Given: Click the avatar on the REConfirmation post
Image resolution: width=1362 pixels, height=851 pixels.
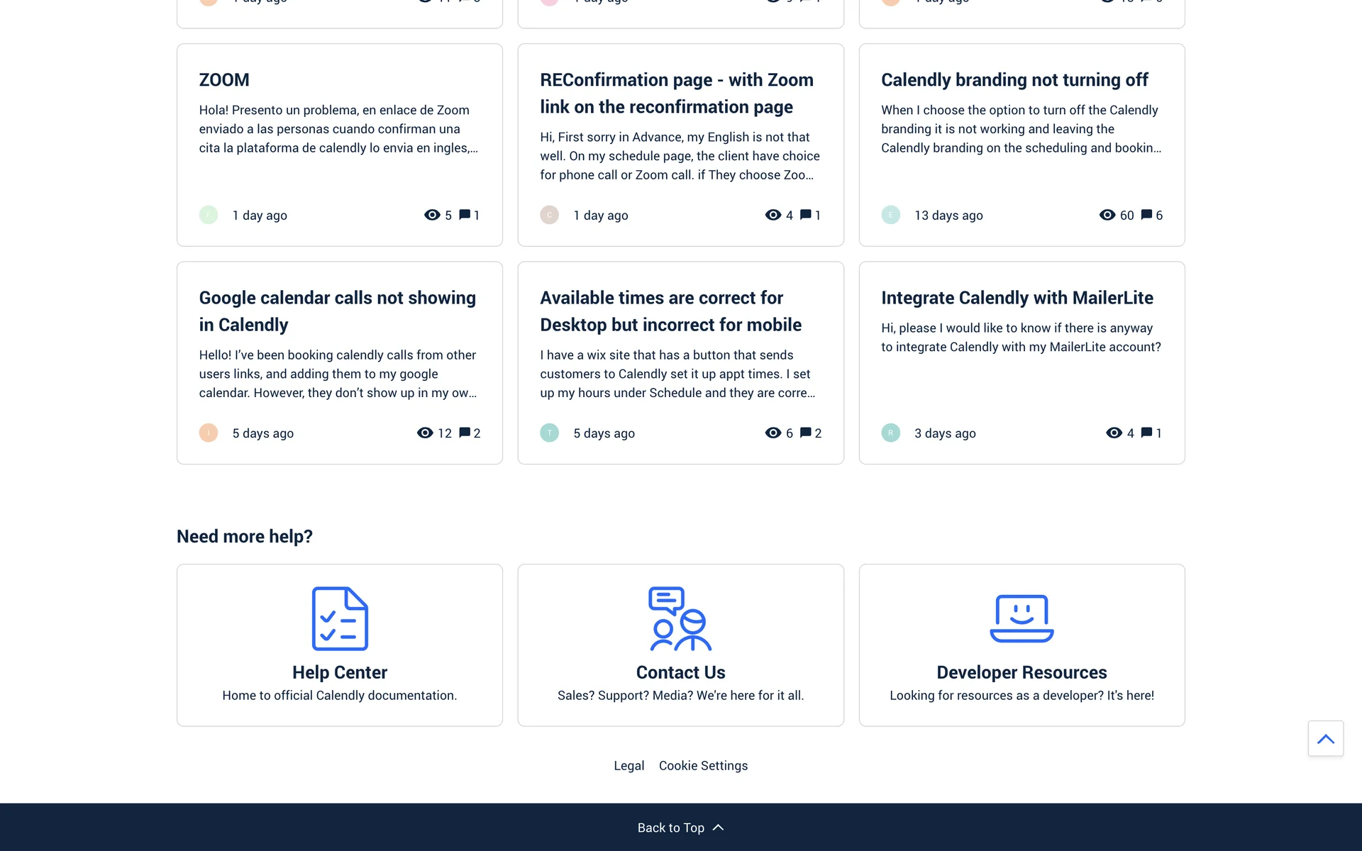Looking at the screenshot, I should pyautogui.click(x=549, y=215).
